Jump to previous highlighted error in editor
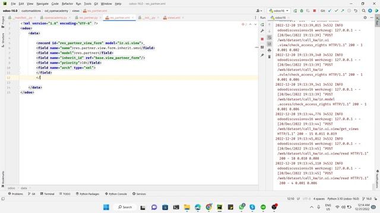This screenshot has height=213, width=380. click(251, 24)
